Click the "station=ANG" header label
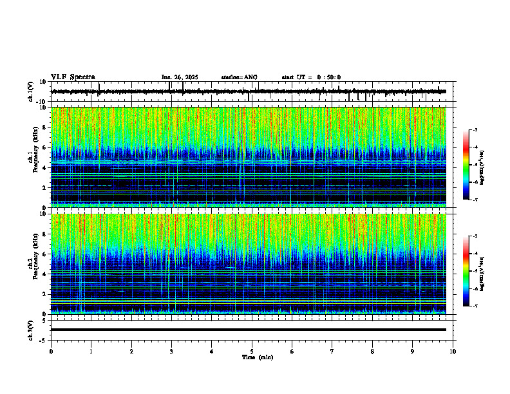 [240, 77]
